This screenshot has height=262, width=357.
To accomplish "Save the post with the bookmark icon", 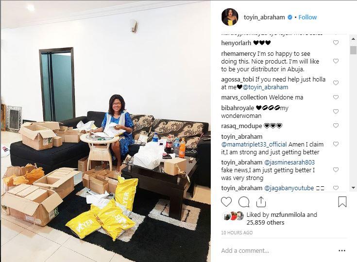I will (342, 202).
